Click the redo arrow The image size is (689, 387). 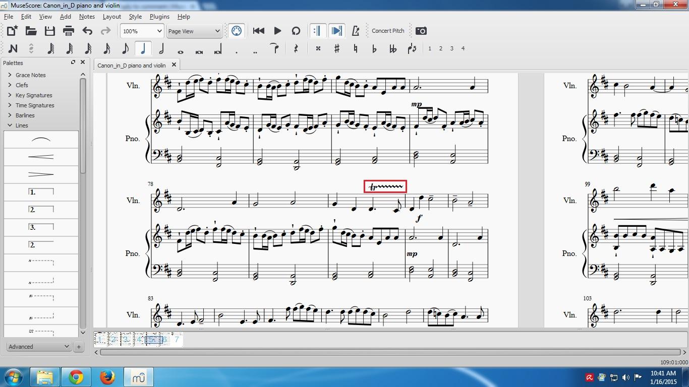(105, 31)
